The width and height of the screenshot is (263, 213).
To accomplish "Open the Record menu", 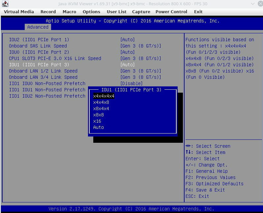I will [48, 12].
